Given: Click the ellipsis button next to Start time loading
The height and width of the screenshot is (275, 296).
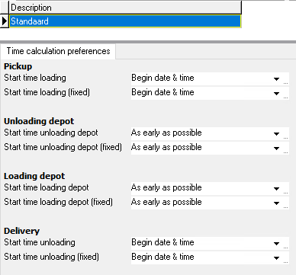Looking at the screenshot, I should 285,79.
